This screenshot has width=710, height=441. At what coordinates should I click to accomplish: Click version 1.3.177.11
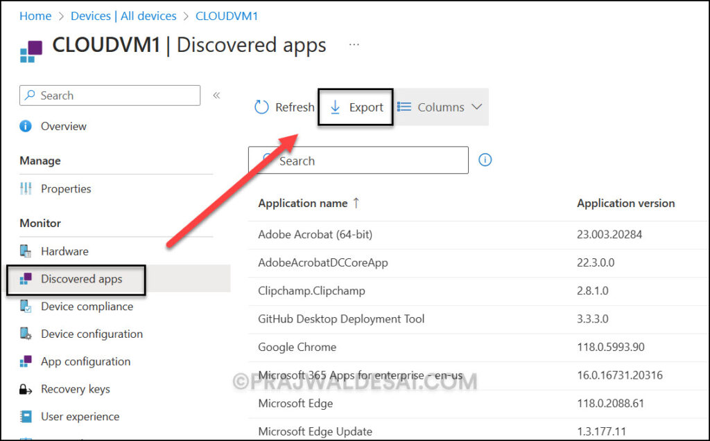pos(601,431)
